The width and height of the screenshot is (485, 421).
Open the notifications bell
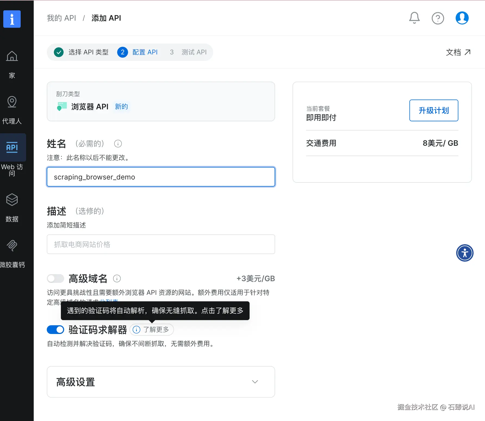[x=414, y=18]
